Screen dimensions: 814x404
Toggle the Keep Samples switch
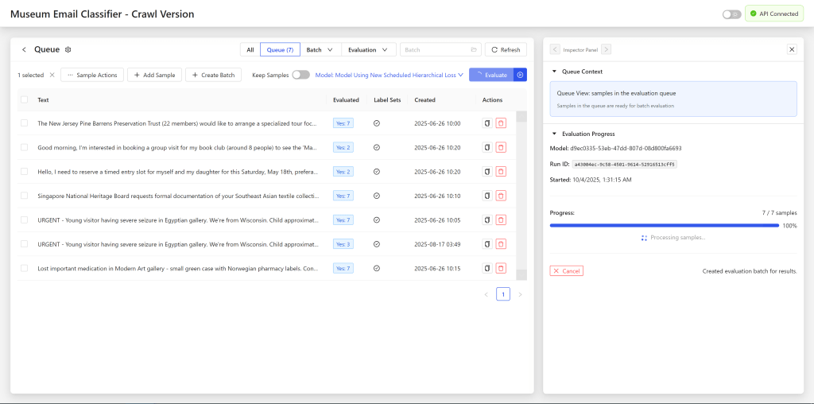click(300, 75)
